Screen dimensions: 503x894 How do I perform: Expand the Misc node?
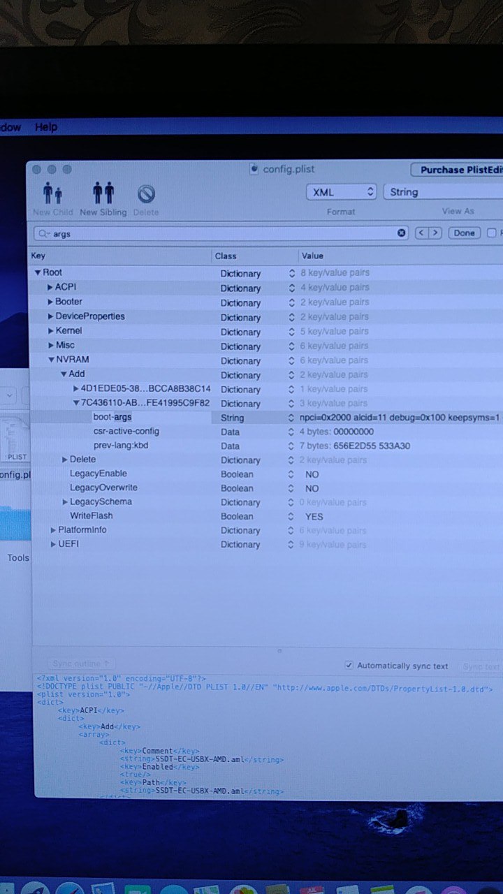[x=50, y=345]
